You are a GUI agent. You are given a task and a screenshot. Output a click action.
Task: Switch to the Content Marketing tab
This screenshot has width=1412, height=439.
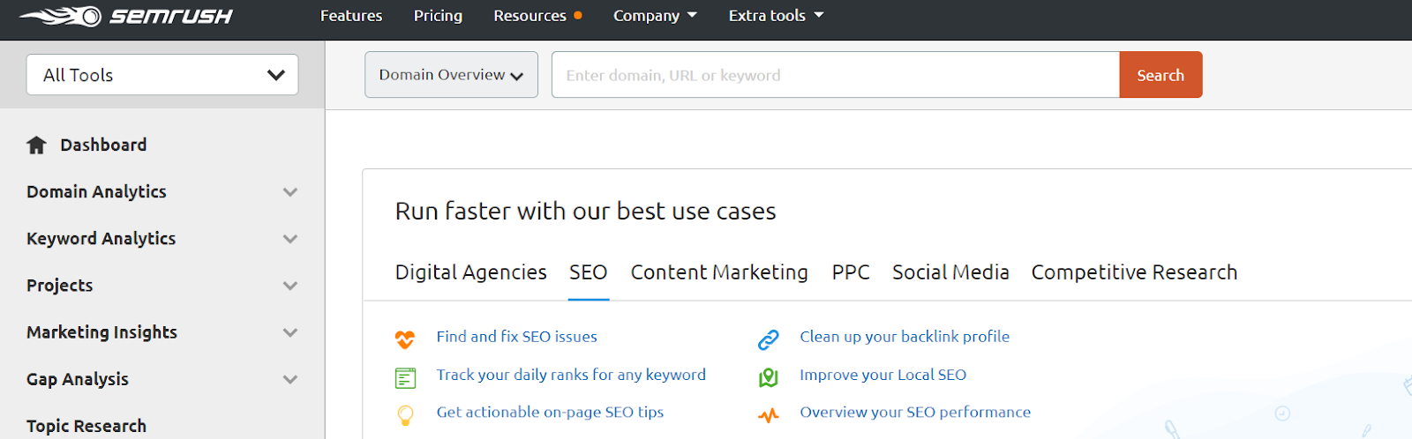(x=719, y=272)
